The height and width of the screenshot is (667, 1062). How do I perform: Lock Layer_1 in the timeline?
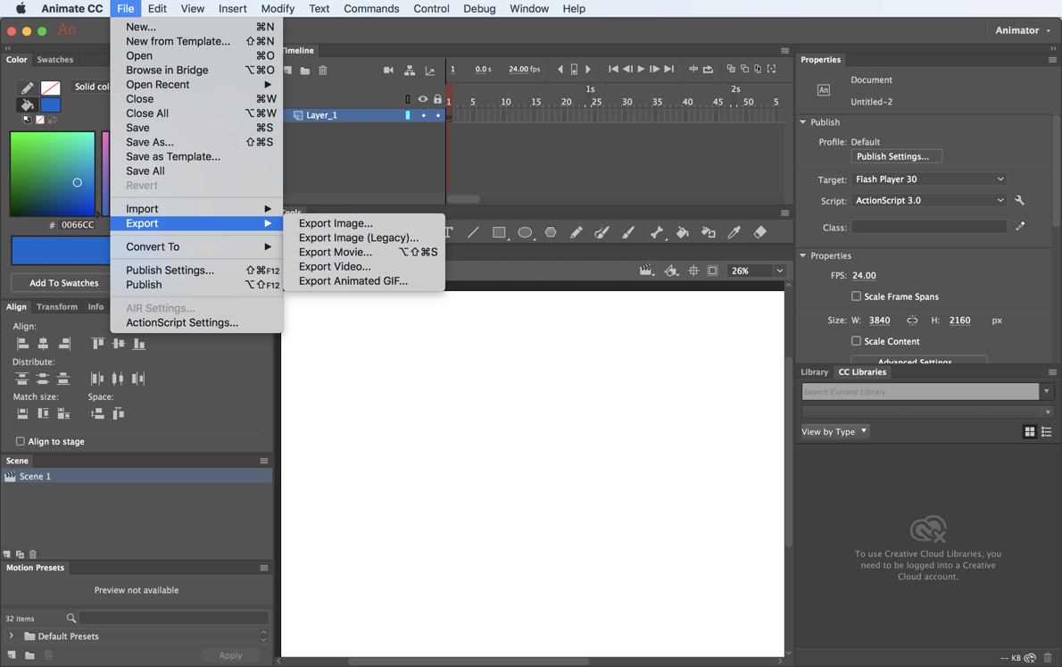point(438,115)
